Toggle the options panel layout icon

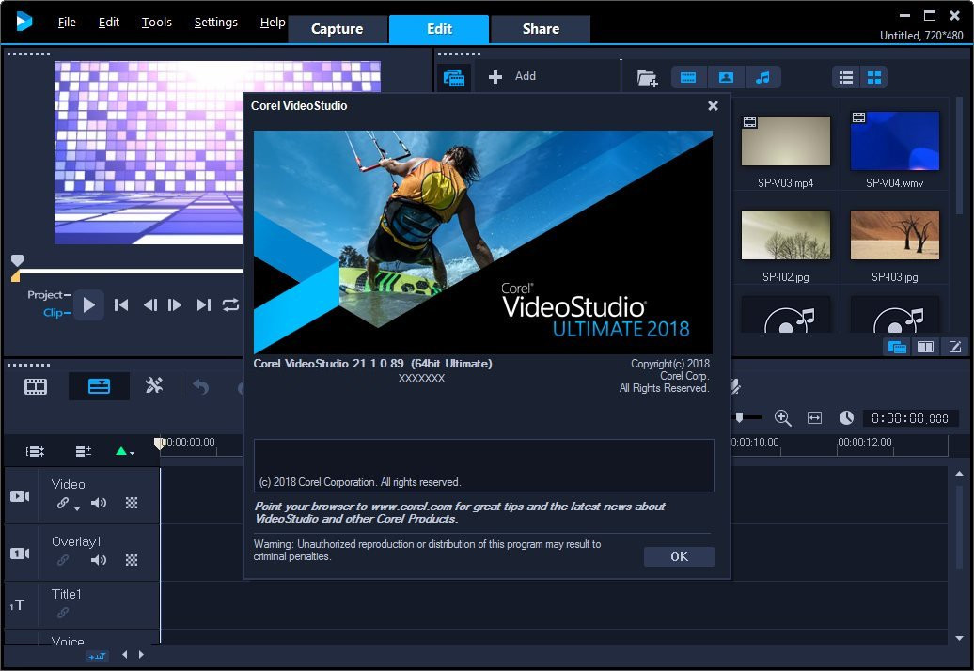click(925, 347)
